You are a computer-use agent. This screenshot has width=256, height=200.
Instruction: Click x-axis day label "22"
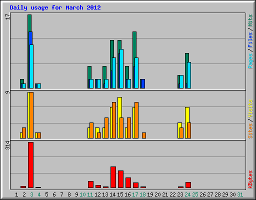[x=172, y=194]
